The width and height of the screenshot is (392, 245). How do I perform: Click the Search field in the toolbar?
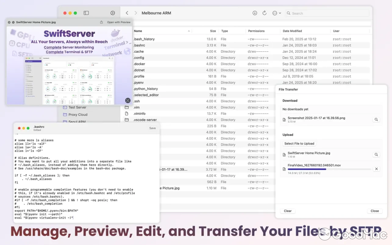coord(326,13)
